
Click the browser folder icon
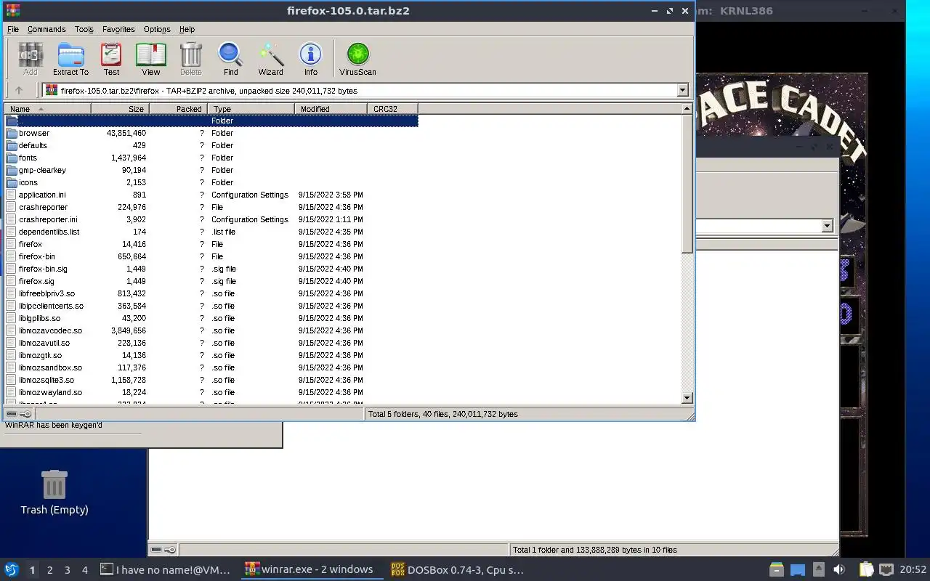pyautogui.click(x=12, y=133)
